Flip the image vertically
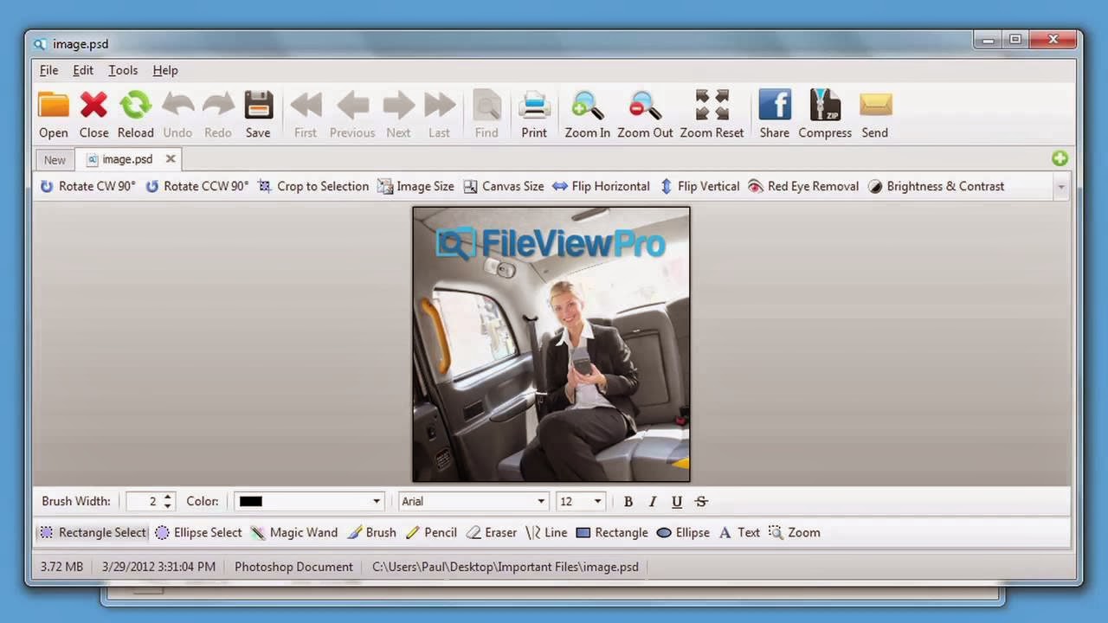 point(699,186)
